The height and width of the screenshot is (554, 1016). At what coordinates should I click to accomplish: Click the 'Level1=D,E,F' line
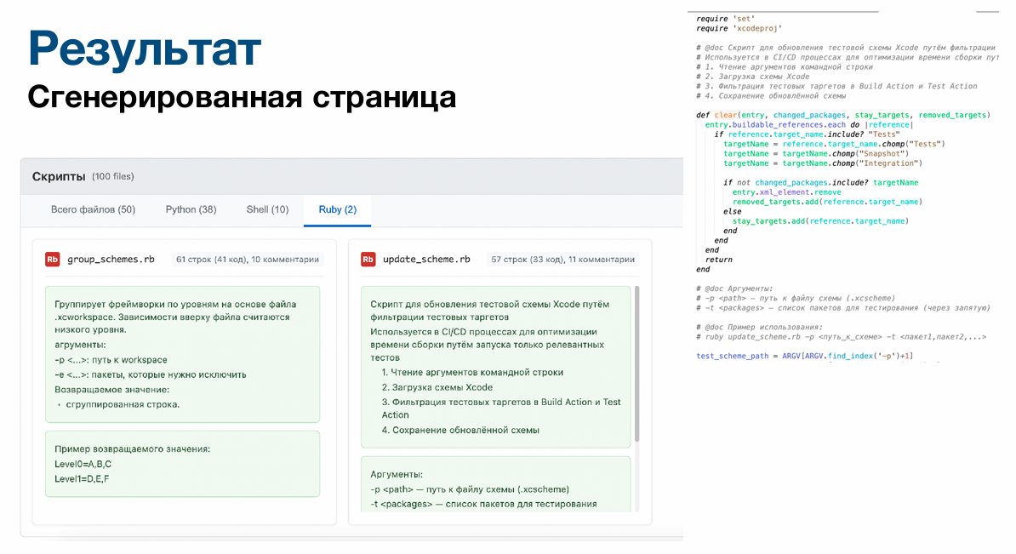82,479
